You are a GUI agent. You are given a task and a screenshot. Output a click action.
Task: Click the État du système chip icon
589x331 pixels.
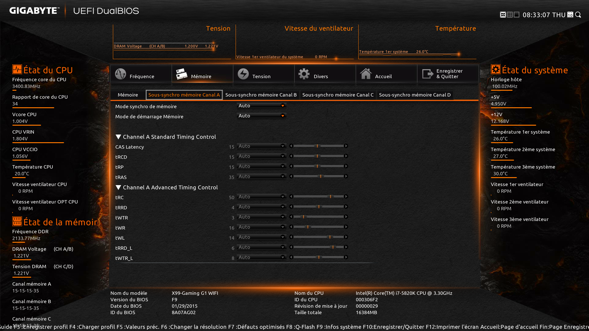pyautogui.click(x=495, y=69)
